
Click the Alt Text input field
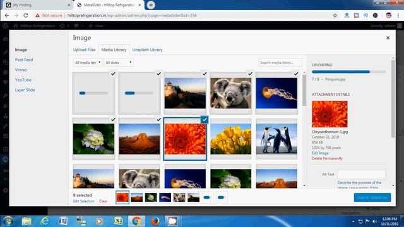pos(362,174)
